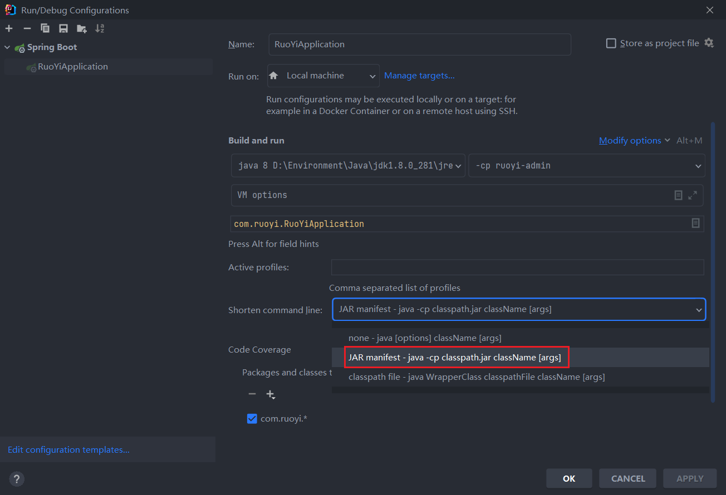Remove selected package with the minus icon

[252, 394]
